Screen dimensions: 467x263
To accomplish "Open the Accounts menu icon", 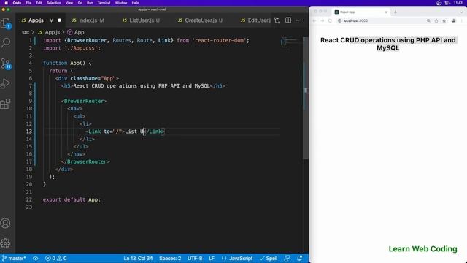I will click(5, 223).
